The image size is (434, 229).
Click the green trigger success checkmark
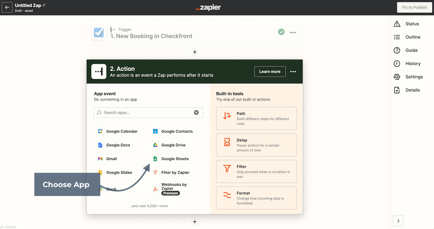tap(281, 32)
